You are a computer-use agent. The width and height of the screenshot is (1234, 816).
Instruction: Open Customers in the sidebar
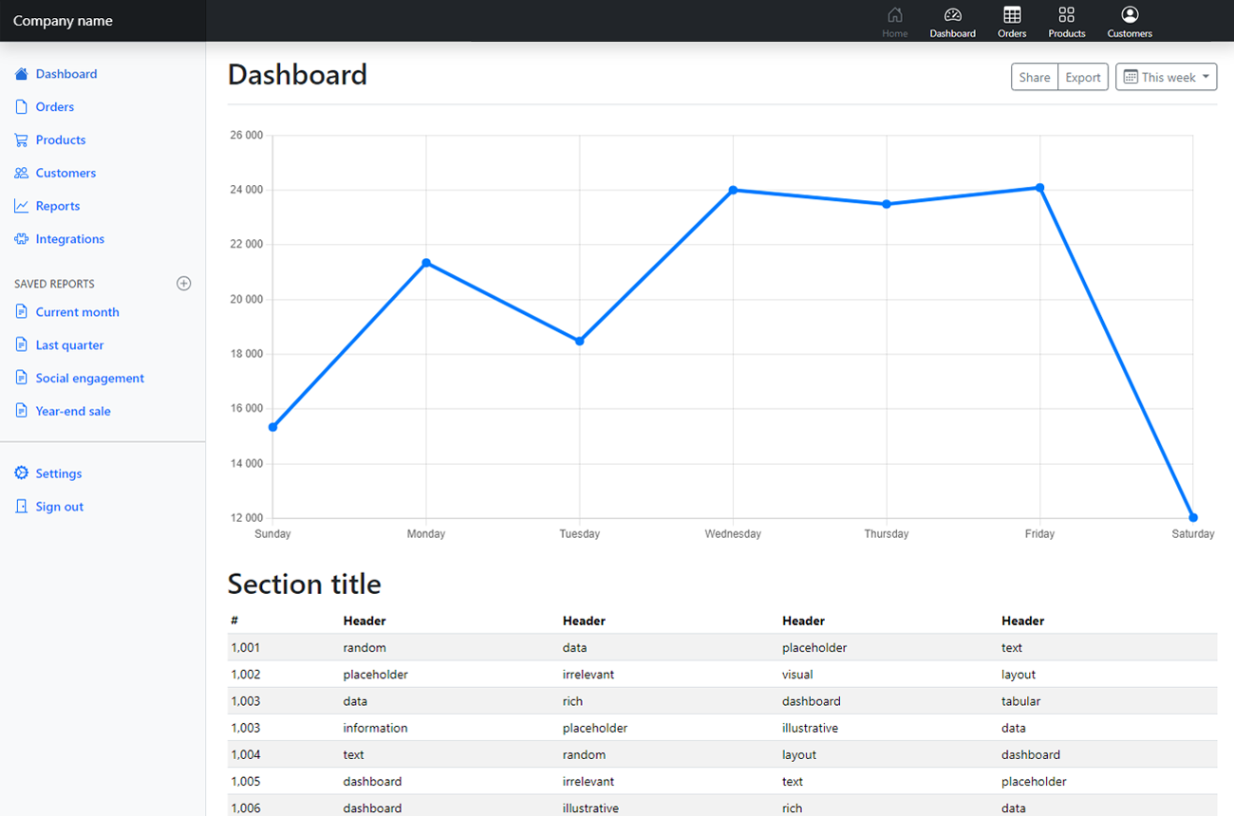click(65, 173)
